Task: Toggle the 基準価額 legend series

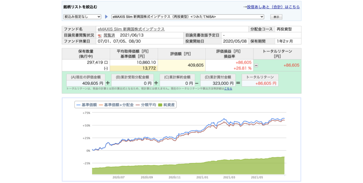Action: (86, 105)
